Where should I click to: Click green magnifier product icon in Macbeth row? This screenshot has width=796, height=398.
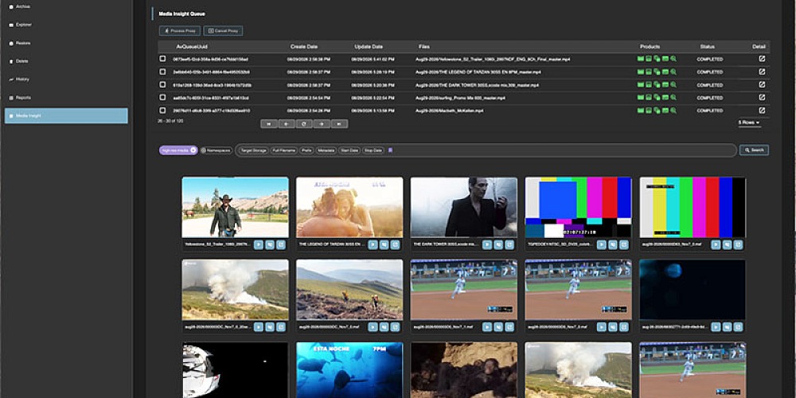(x=673, y=110)
